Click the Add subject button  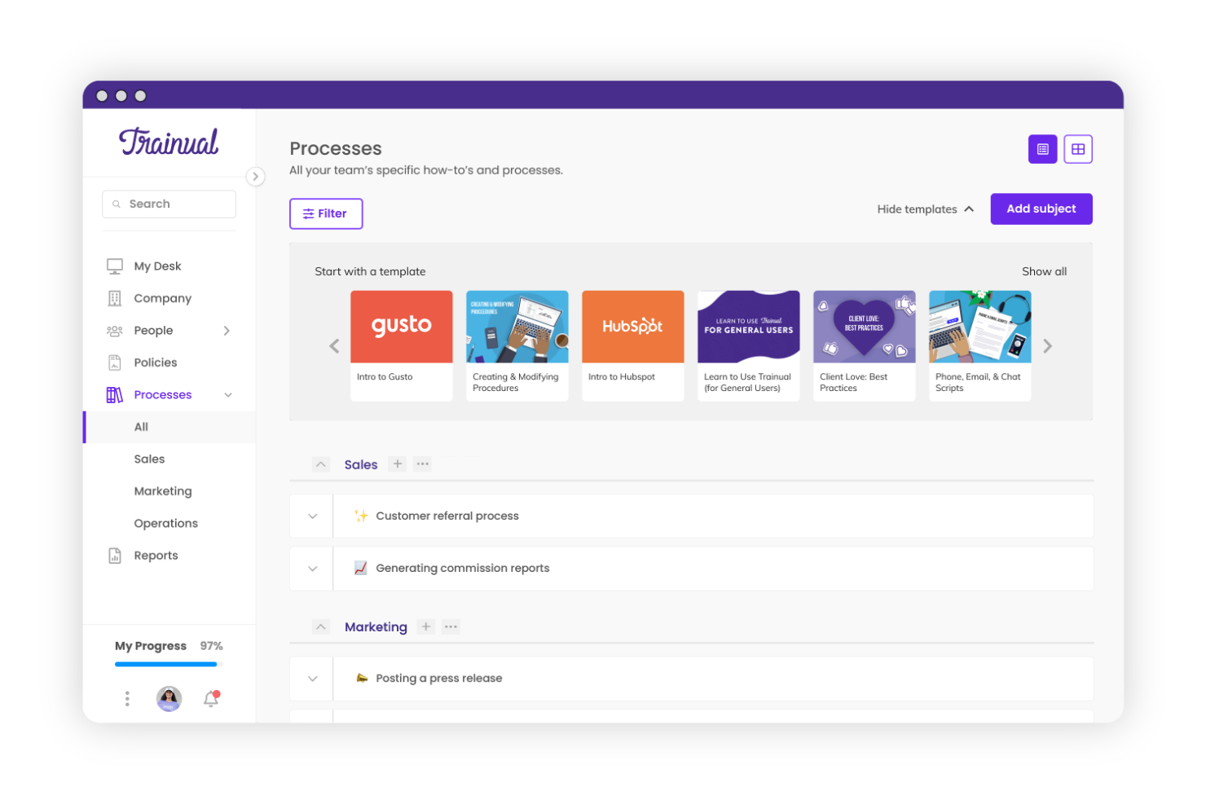tap(1041, 209)
